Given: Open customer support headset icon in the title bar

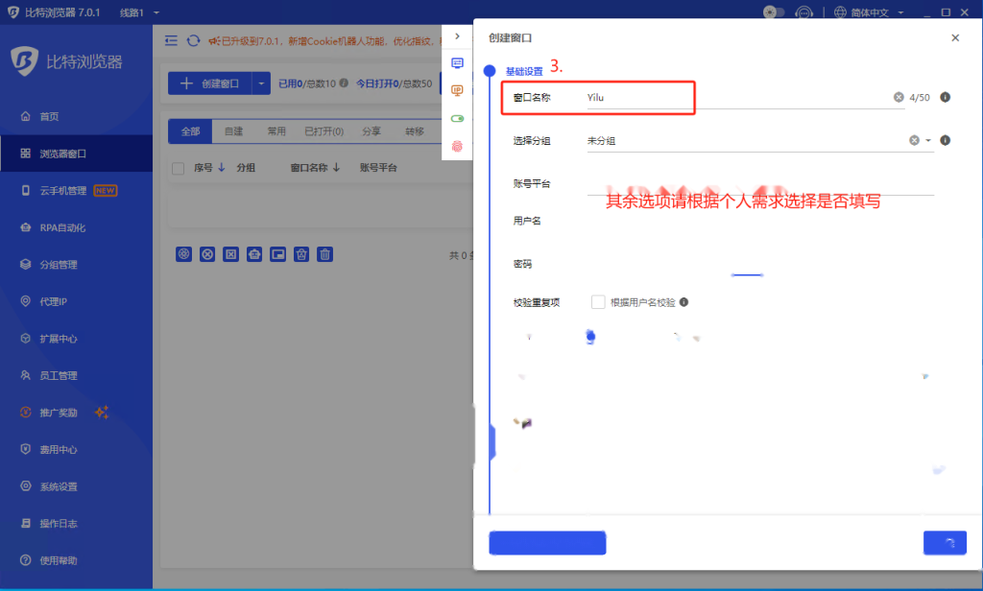Looking at the screenshot, I should coord(803,12).
